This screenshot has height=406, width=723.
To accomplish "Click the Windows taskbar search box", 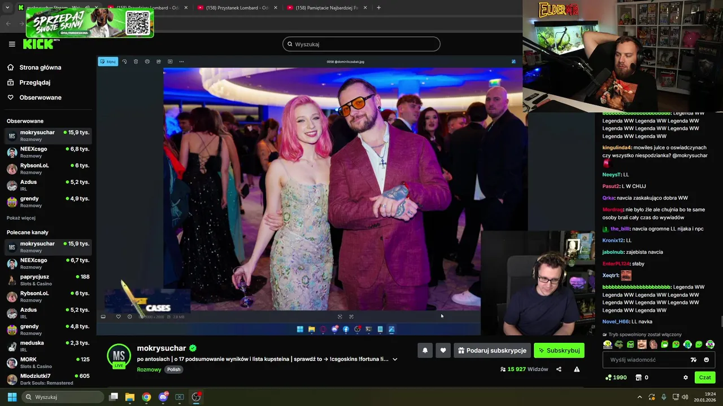I will [x=64, y=397].
